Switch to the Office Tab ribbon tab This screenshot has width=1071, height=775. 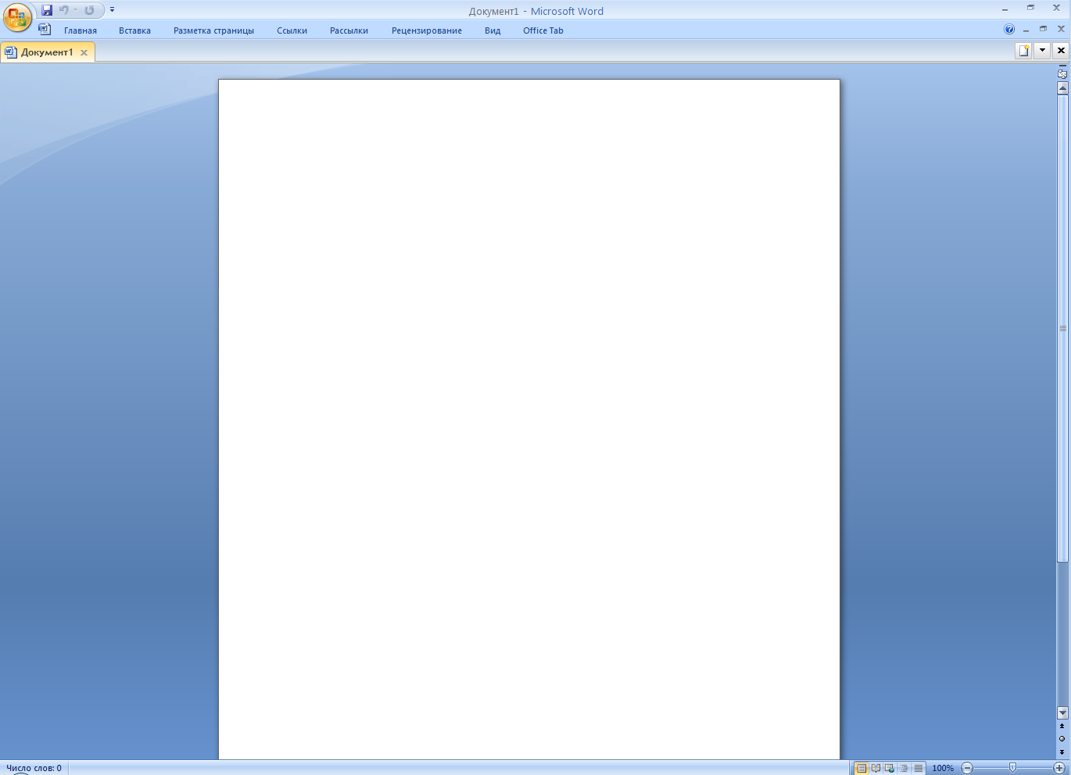(543, 30)
